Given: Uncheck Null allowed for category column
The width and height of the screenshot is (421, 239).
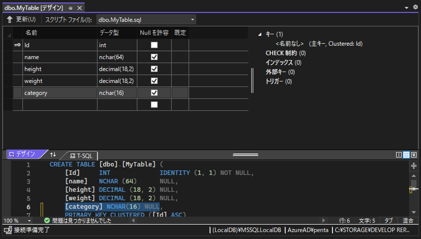Looking at the screenshot, I should [154, 93].
